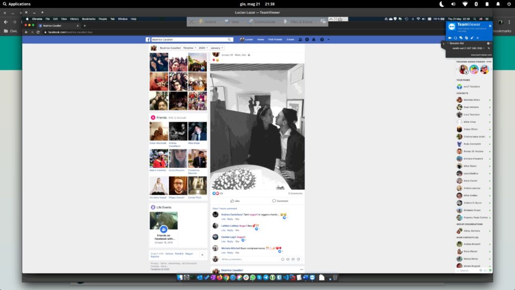This screenshot has height=290, width=515.
Task: Click Find Friends in Facebook top bar
Action: click(275, 39)
